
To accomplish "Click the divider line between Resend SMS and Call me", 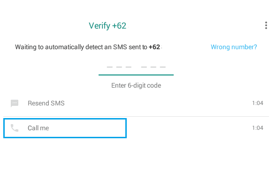I will click(x=136, y=116).
